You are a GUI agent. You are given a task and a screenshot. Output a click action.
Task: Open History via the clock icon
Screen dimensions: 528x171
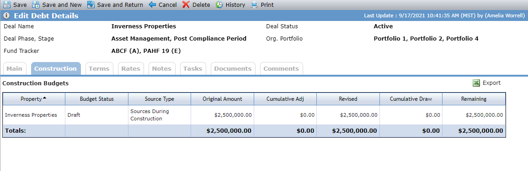[x=219, y=5]
